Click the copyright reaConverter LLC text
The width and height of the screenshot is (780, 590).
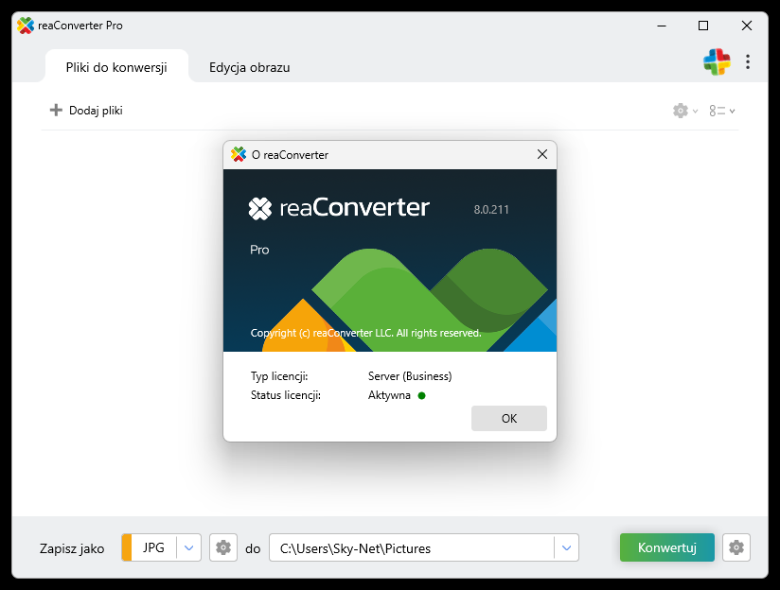(365, 333)
